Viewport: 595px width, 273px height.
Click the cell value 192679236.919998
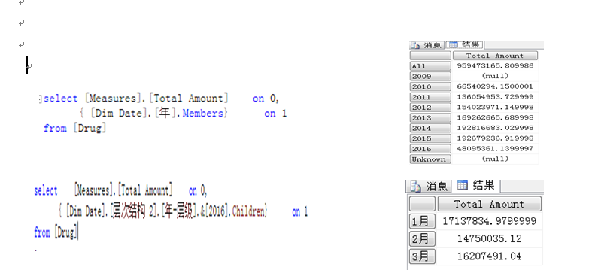(495, 138)
